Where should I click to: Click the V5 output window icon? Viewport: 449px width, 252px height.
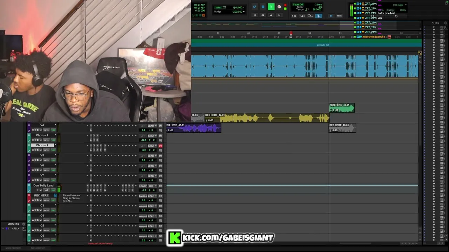pos(160,156)
